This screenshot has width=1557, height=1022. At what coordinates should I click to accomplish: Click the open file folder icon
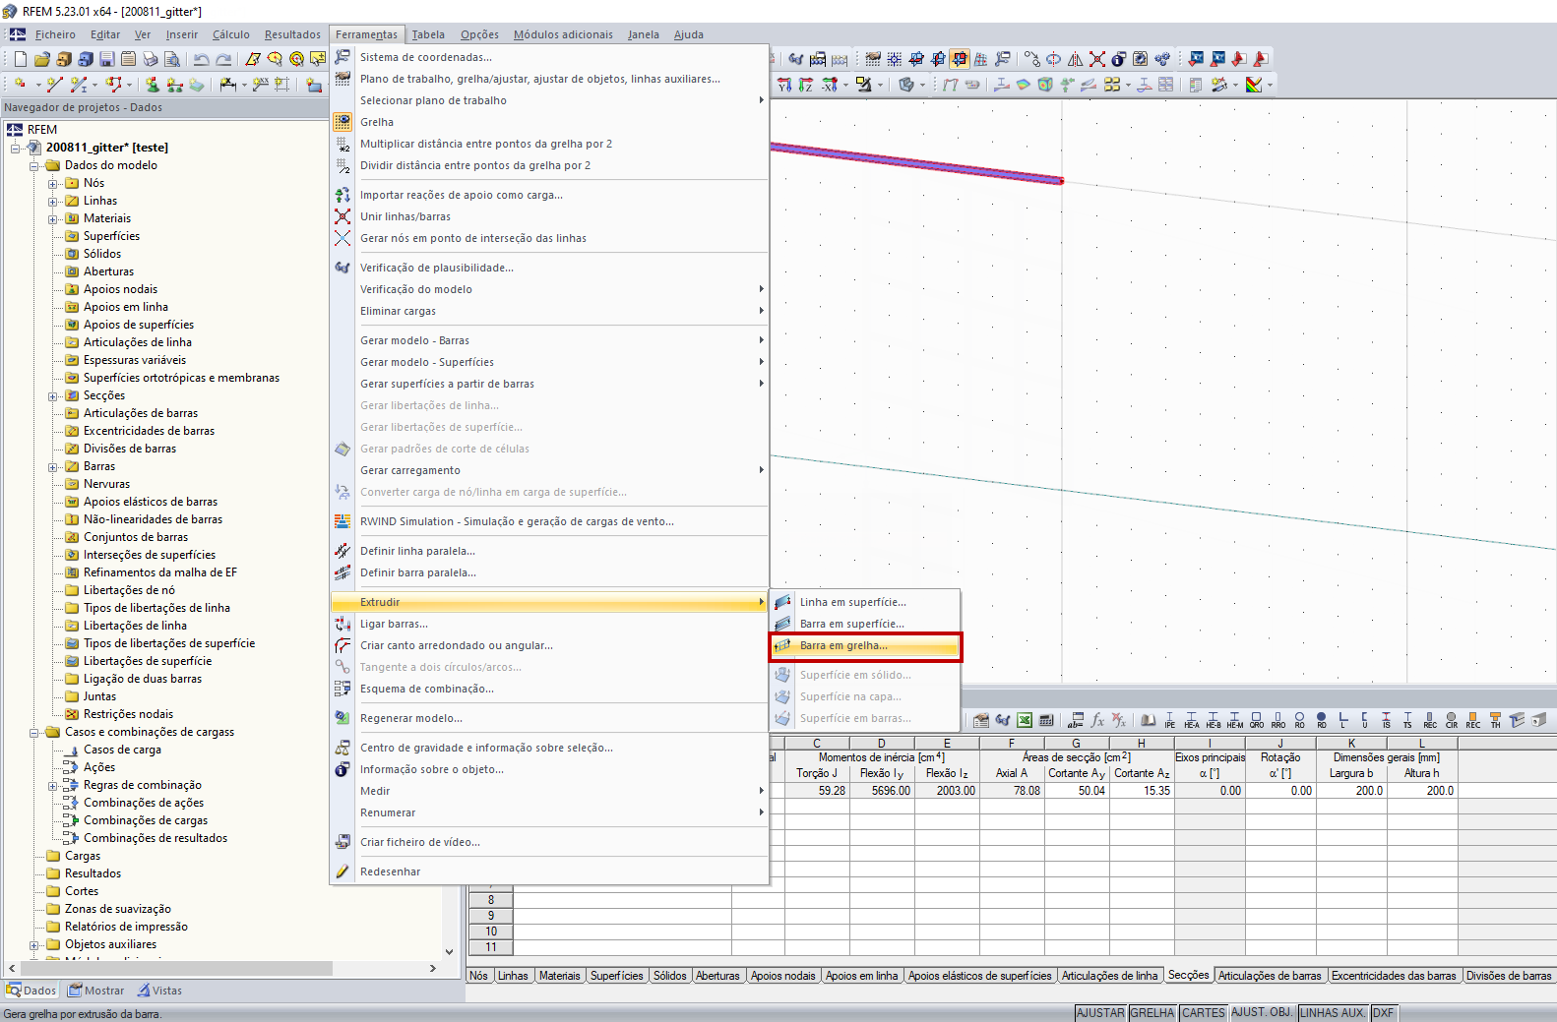coord(41,59)
